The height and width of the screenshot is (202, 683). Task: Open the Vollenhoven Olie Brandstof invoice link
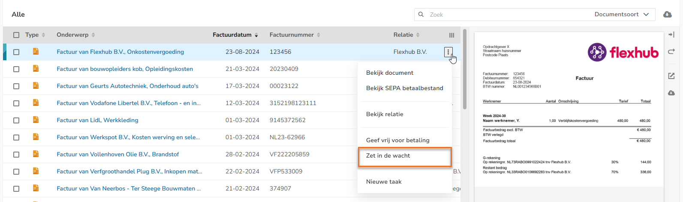coord(118,154)
